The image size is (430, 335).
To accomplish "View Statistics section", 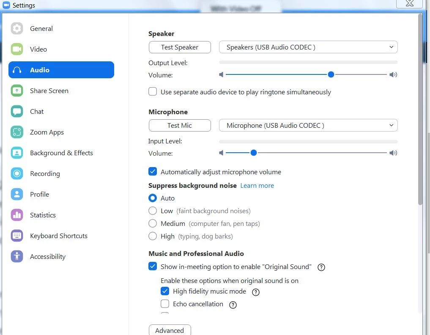I will point(61,215).
